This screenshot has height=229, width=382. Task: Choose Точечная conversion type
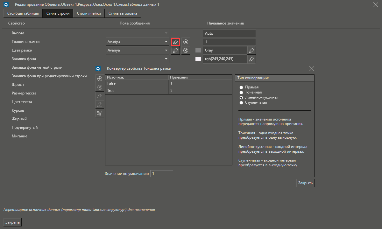coord(241,92)
